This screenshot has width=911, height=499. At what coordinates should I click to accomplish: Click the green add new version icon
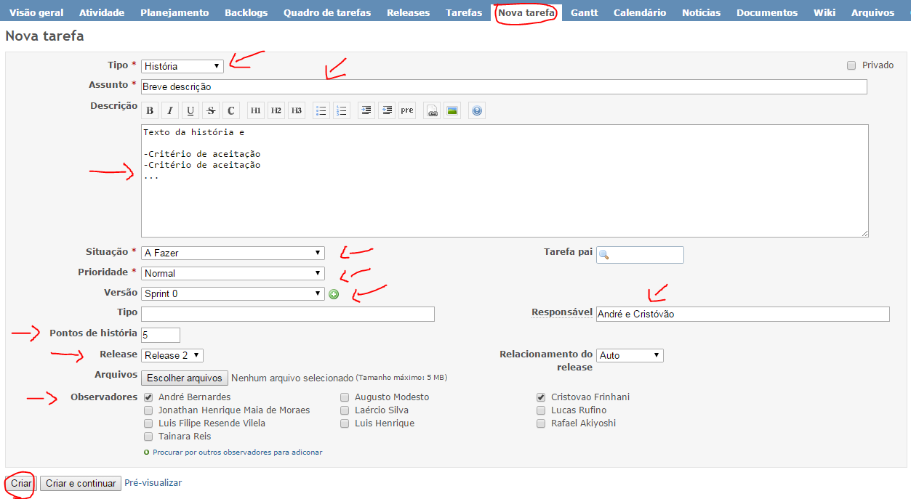coord(334,294)
